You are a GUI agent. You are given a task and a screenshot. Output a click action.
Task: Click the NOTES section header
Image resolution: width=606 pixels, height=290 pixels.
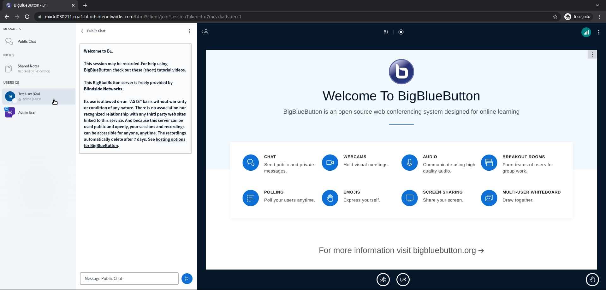tap(9, 55)
